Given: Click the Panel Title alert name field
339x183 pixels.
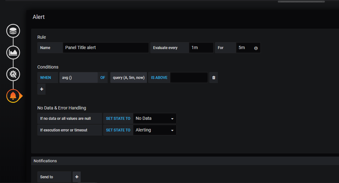Looking at the screenshot, I should click(x=105, y=48).
